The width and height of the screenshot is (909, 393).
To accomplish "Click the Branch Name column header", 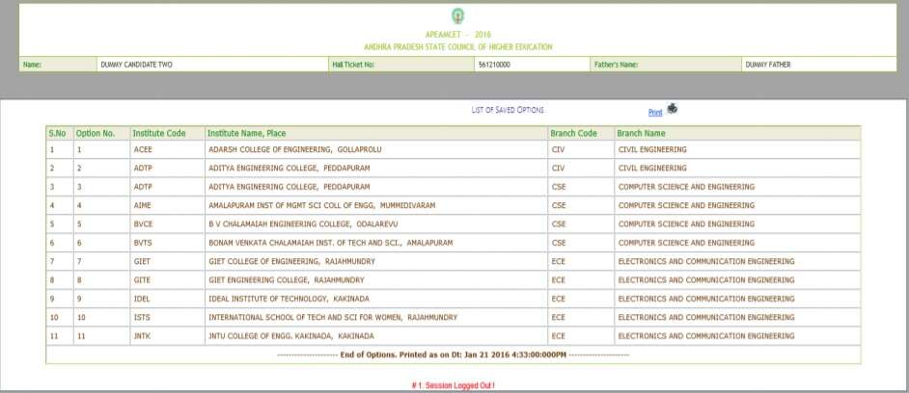I will click(x=642, y=133).
